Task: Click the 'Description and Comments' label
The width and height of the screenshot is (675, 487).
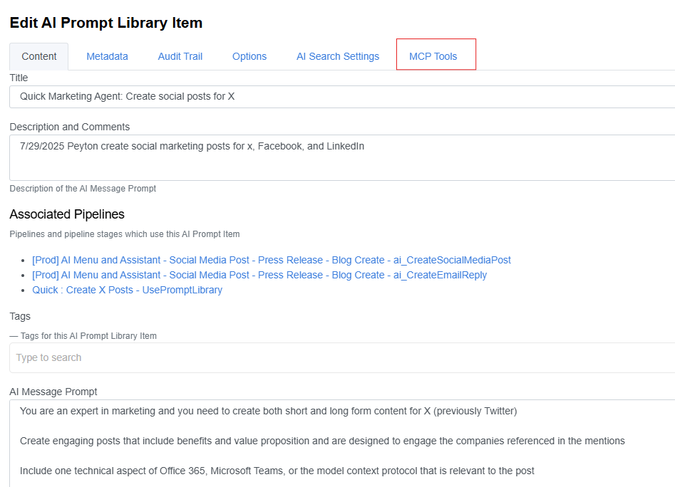Action: coord(69,127)
